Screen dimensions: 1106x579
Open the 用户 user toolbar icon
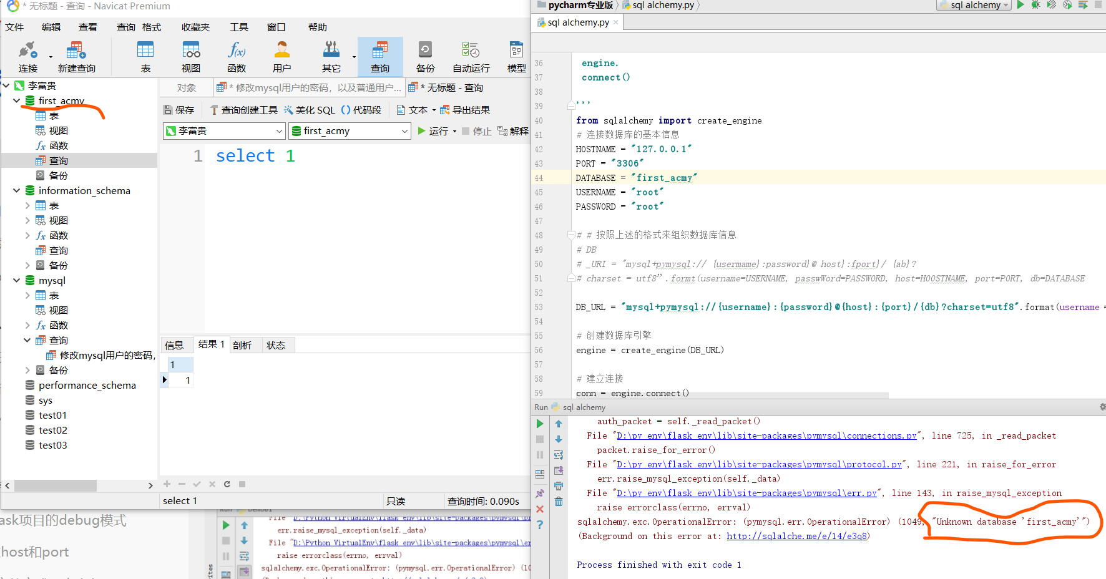(x=282, y=57)
